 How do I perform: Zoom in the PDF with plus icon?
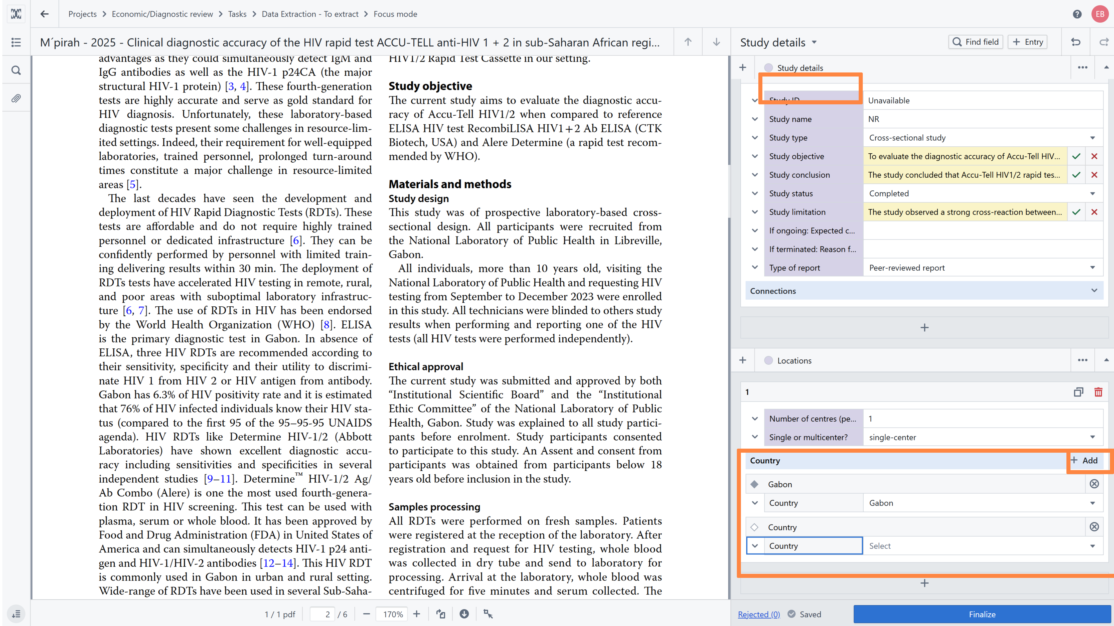point(417,614)
